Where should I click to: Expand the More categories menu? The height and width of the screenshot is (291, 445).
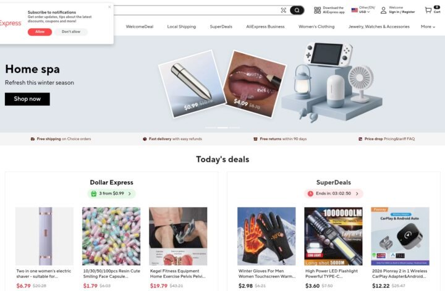pos(428,27)
